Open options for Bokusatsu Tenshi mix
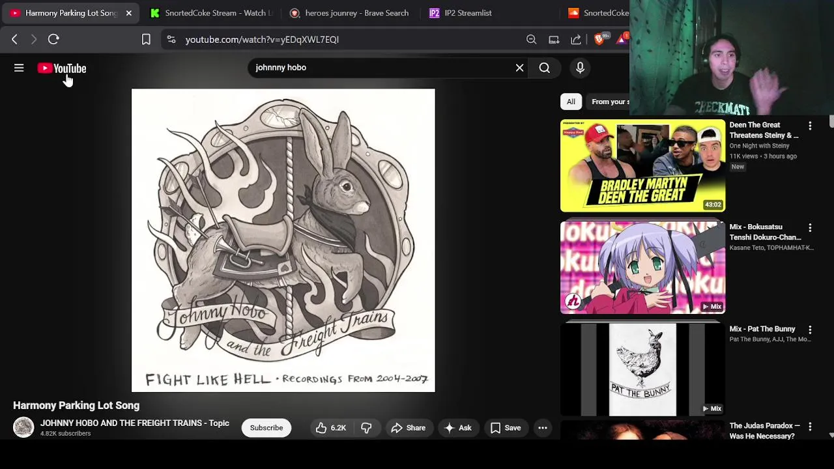This screenshot has width=834, height=469. pos(810,228)
